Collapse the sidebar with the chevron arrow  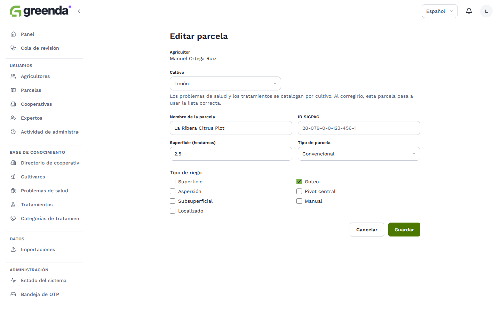tap(79, 11)
